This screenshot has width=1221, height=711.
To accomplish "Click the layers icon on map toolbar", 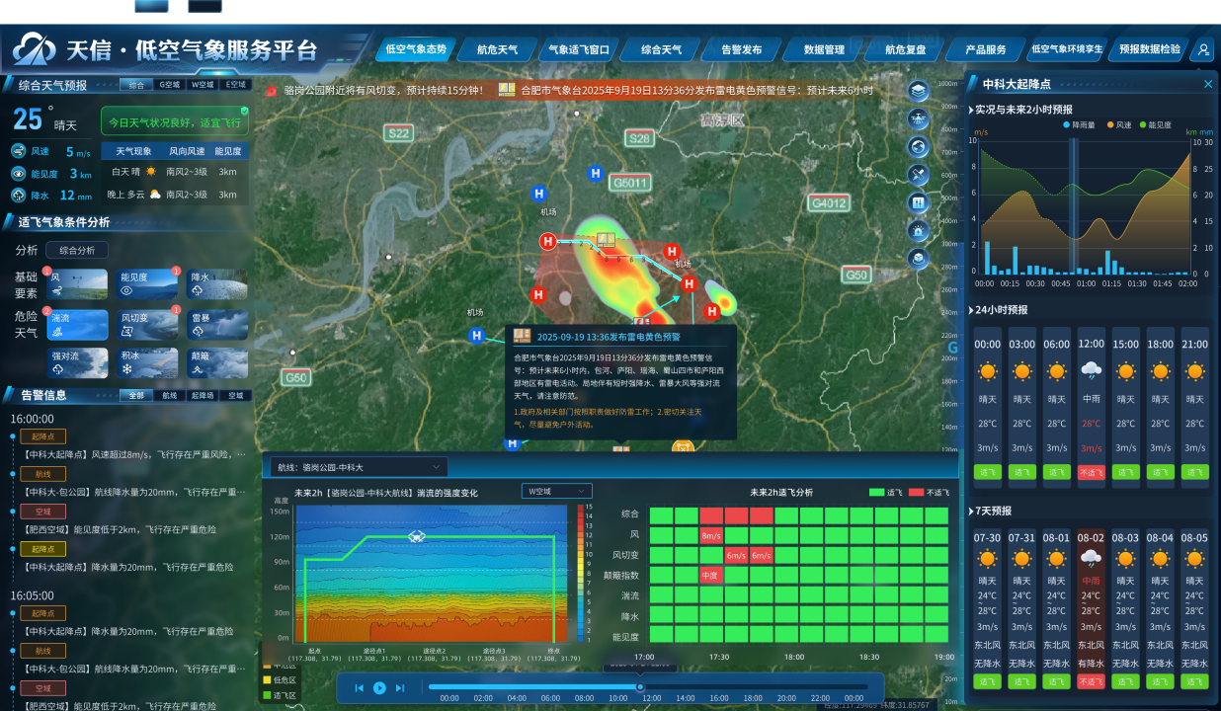I will 919,92.
